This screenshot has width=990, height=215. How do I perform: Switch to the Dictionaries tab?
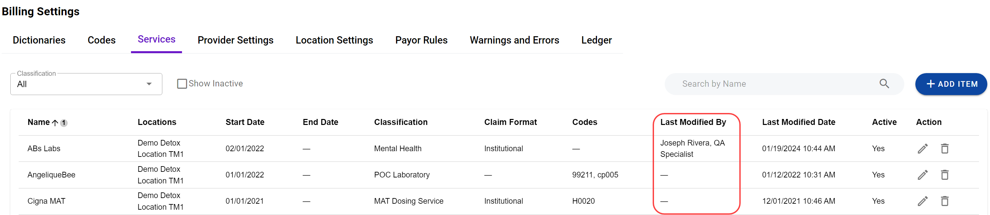(x=39, y=40)
